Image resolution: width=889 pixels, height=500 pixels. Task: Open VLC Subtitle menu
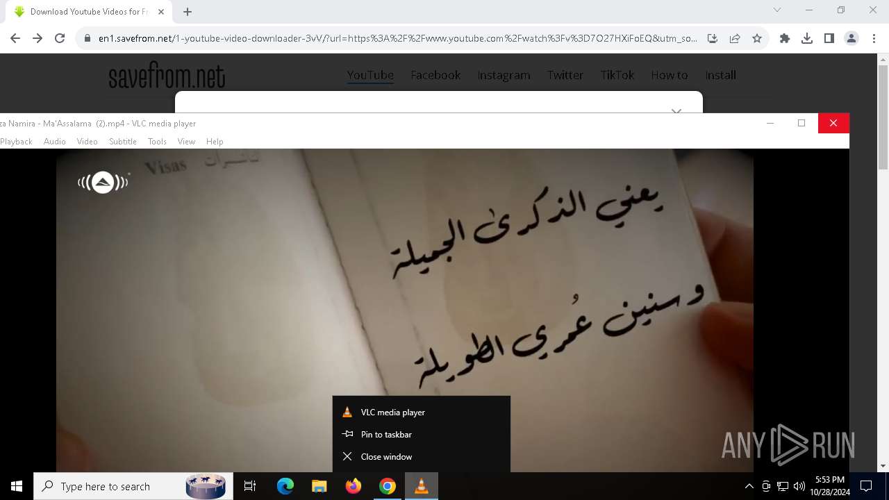[x=123, y=141]
